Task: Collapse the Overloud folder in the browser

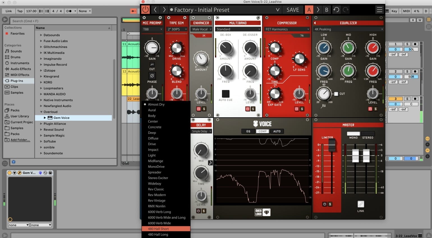Action: (41, 112)
